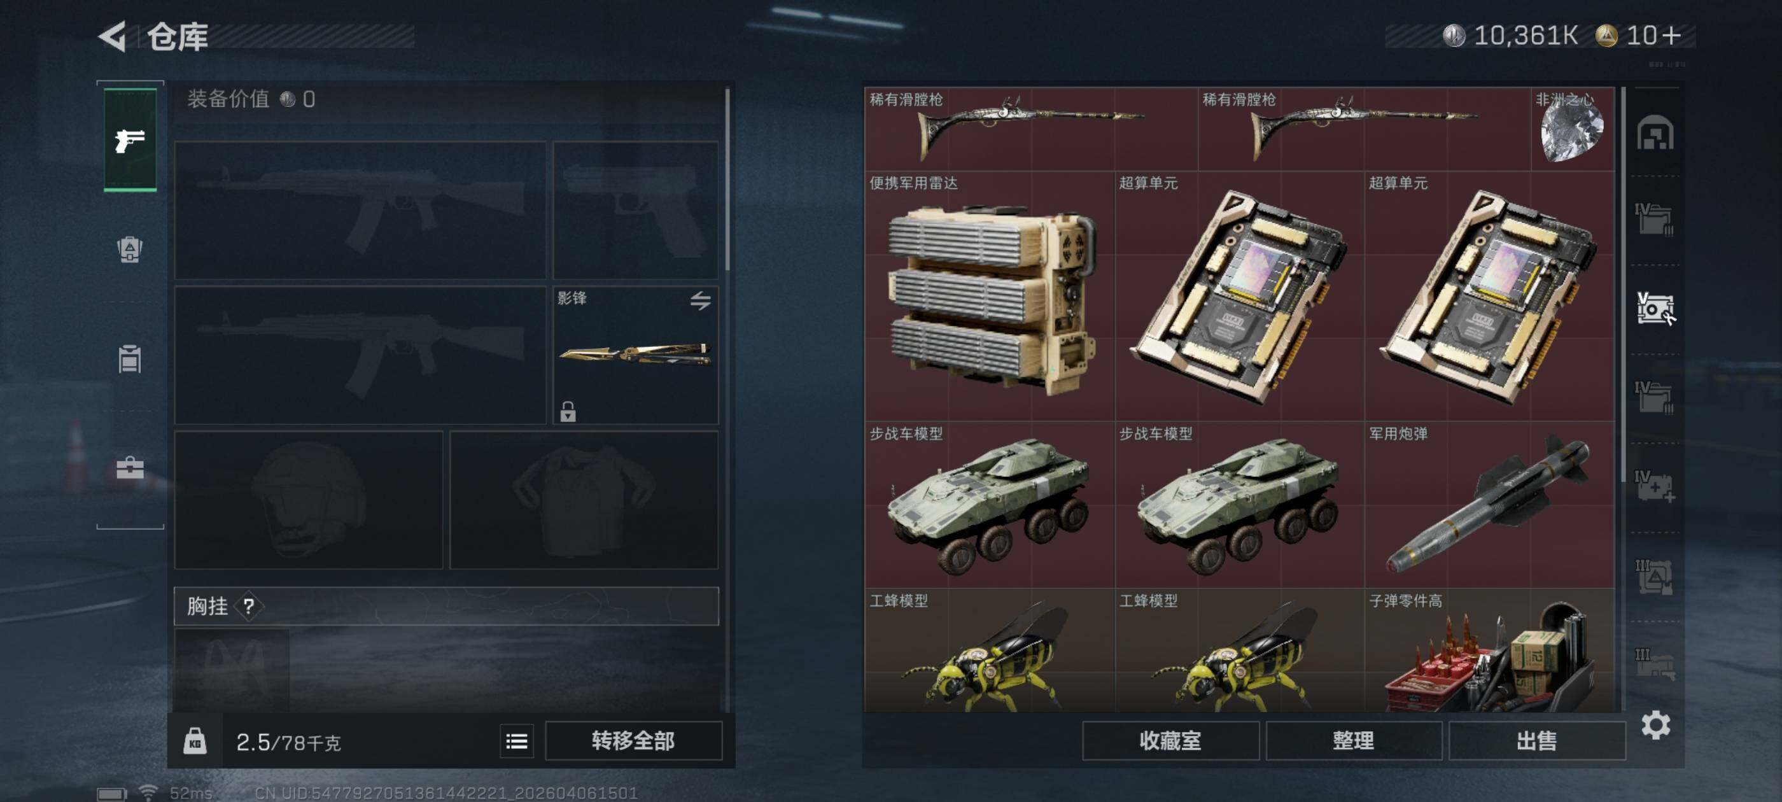Click the plus next to 10 currency
Image resolution: width=1782 pixels, height=802 pixels.
pyautogui.click(x=1672, y=35)
